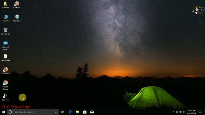Open the network tray icon
The width and height of the screenshot is (205, 115).
coord(181,112)
